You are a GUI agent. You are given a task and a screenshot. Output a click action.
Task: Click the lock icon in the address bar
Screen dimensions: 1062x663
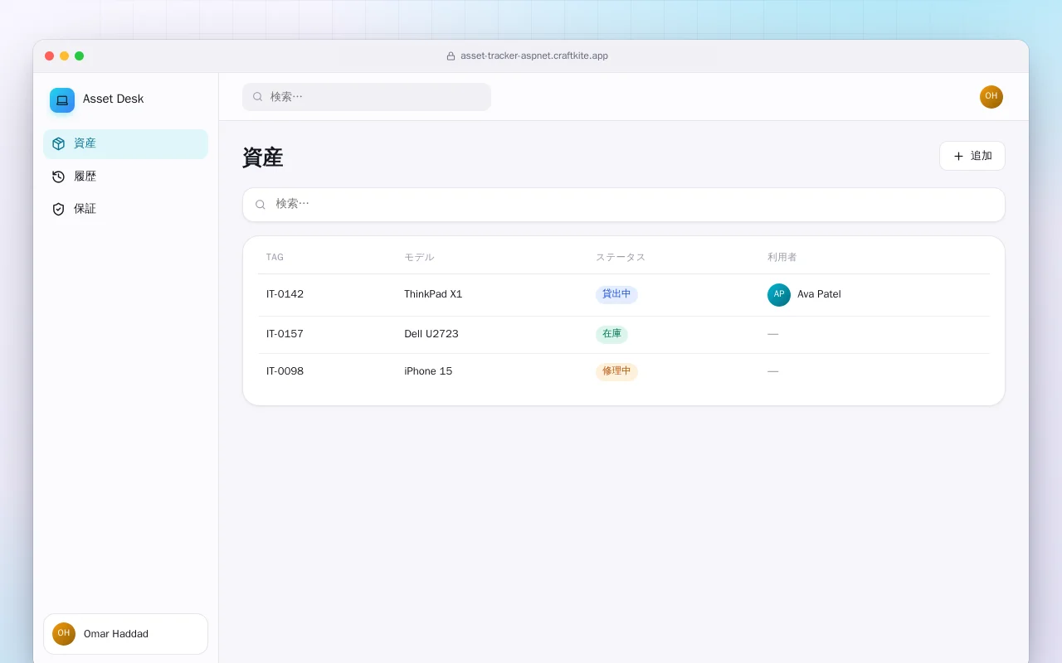(x=451, y=56)
